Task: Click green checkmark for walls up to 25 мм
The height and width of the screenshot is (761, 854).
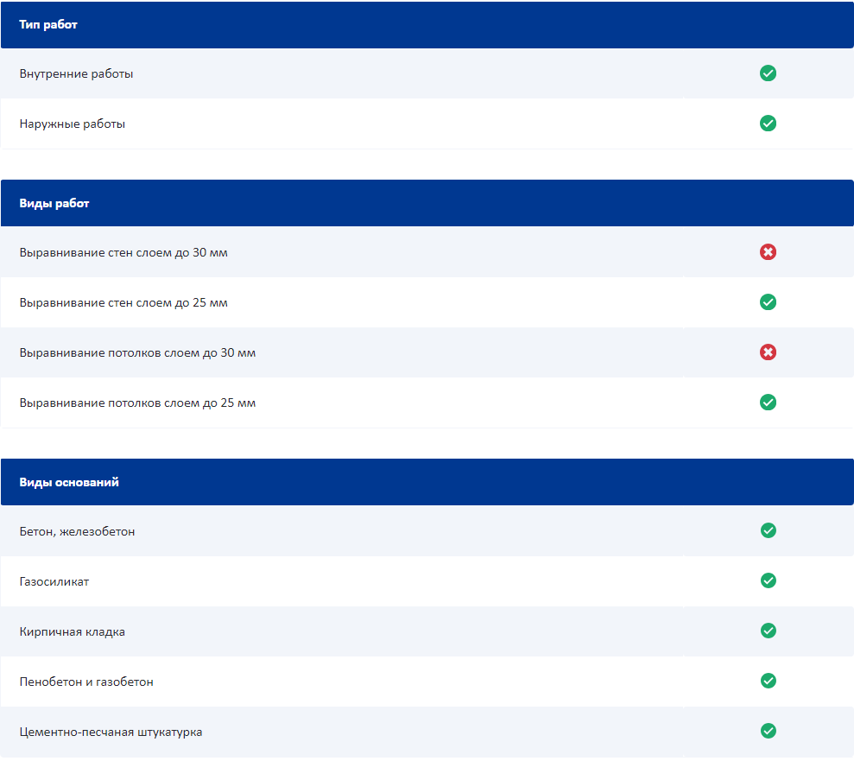Action: pyautogui.click(x=768, y=302)
